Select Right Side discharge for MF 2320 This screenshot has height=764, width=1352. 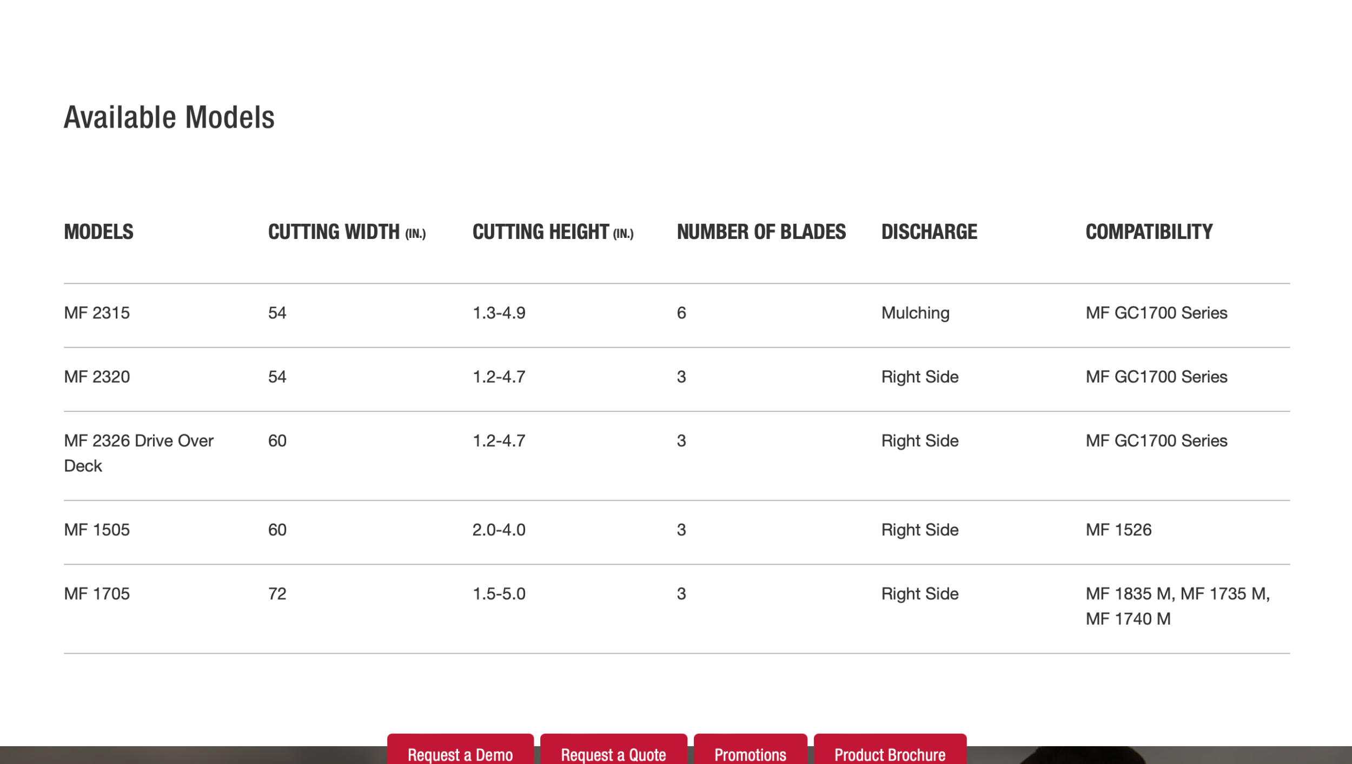[920, 377]
